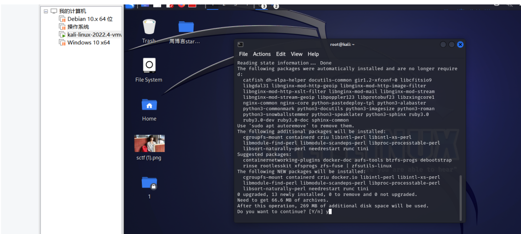
Task: Click the 'Suggested packages:' line
Action: point(264,155)
